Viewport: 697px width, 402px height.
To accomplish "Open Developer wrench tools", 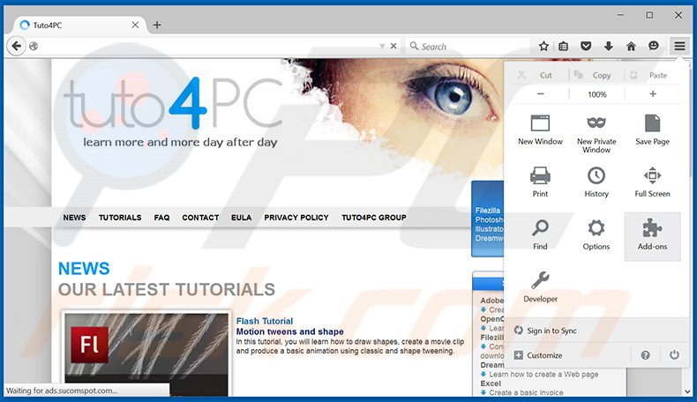I will coord(540,287).
